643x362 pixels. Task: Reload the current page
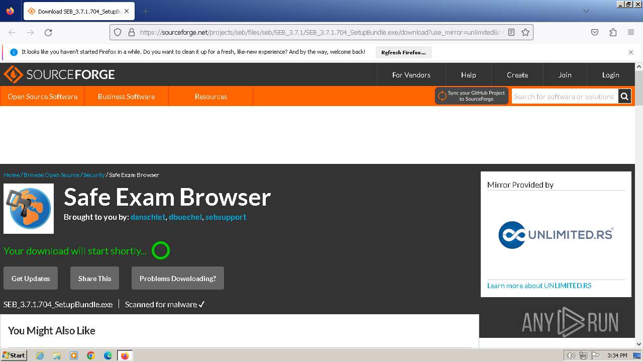click(x=48, y=32)
